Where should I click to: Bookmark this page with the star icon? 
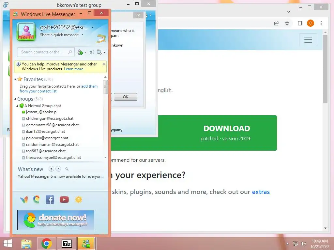tap(287, 23)
